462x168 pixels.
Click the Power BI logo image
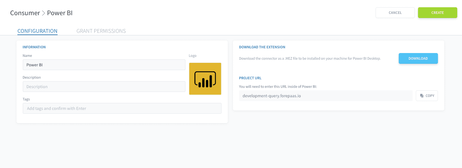(205, 79)
